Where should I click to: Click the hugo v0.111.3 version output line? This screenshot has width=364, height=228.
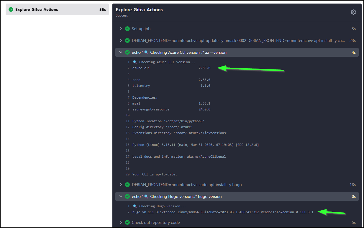click(x=223, y=212)
